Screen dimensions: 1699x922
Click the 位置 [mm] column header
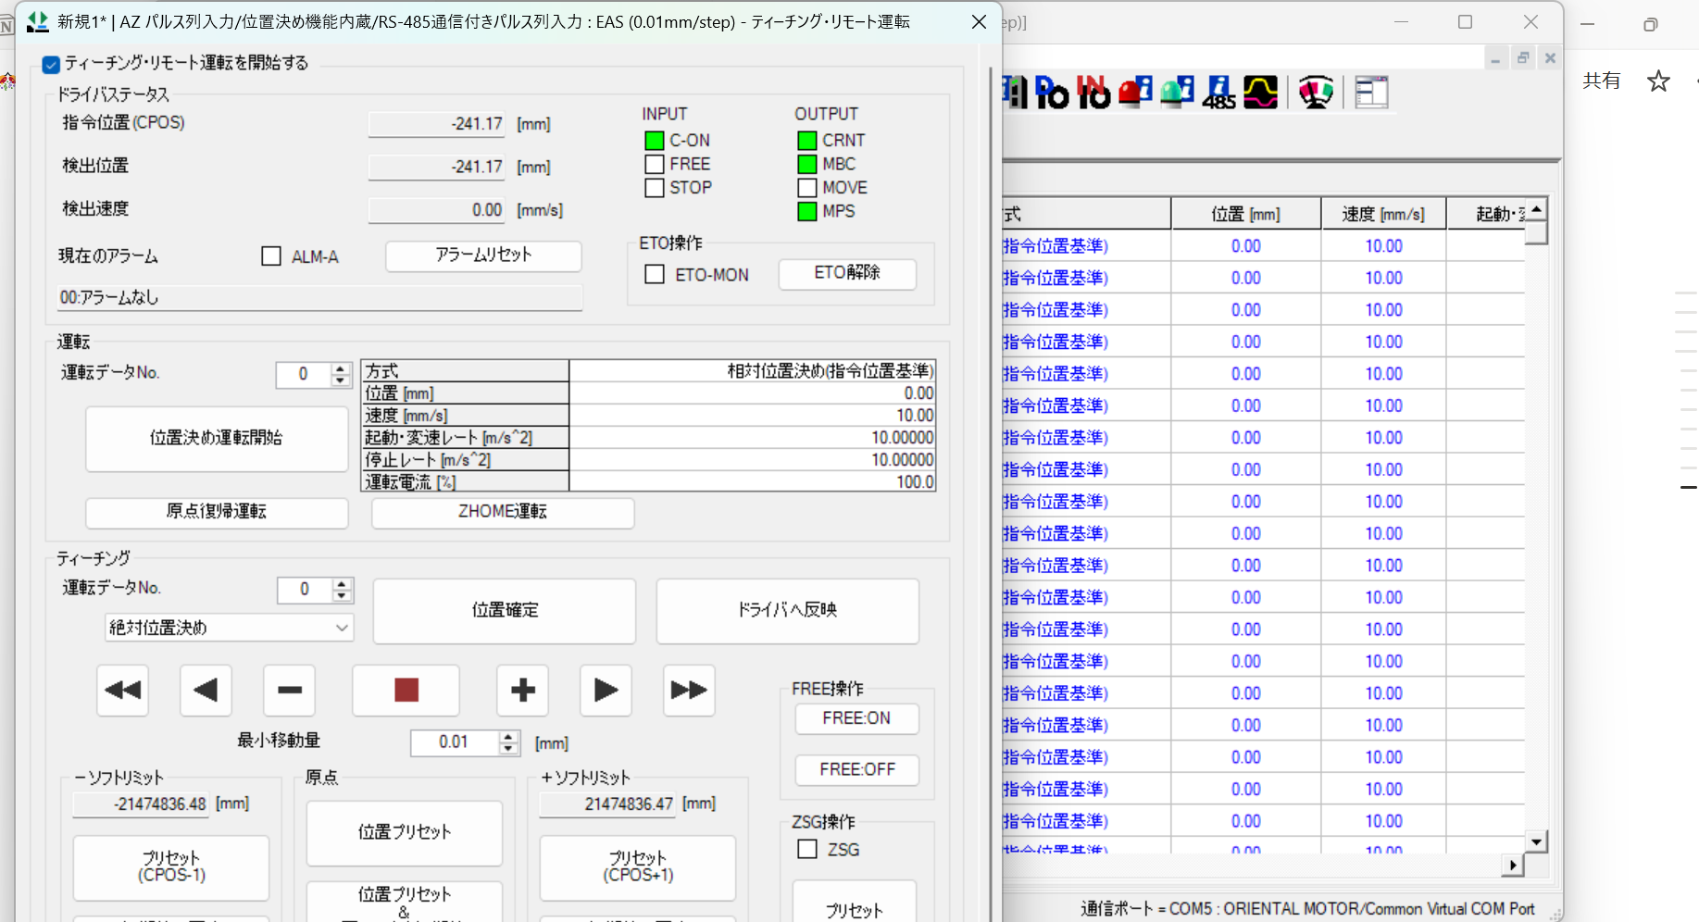1245,214
